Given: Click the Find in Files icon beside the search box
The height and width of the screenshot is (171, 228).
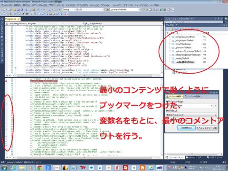Looking at the screenshot, I should pos(107,9).
